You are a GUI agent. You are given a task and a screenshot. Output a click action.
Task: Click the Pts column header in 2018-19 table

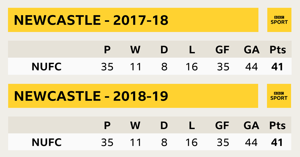tap(277, 125)
